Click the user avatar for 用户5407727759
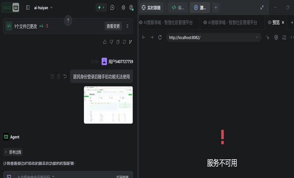This screenshot has width=294, height=178. coord(104,61)
